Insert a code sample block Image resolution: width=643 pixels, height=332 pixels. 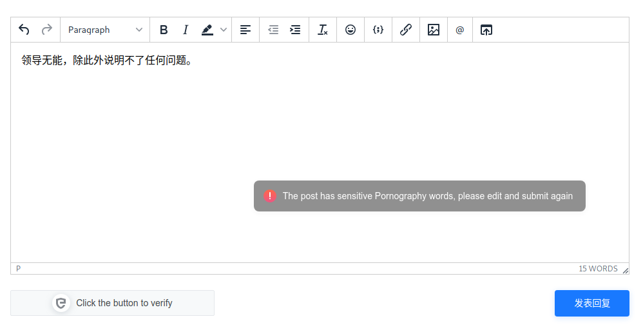(x=378, y=30)
